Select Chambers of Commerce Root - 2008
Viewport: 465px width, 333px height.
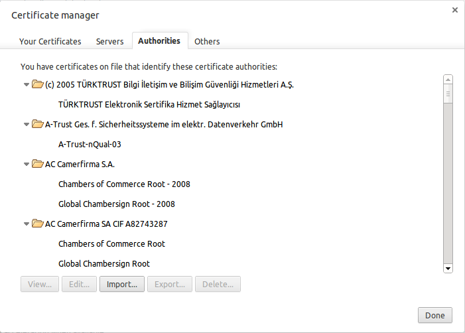click(124, 184)
